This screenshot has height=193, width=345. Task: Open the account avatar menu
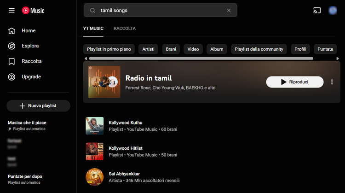pos(333,10)
